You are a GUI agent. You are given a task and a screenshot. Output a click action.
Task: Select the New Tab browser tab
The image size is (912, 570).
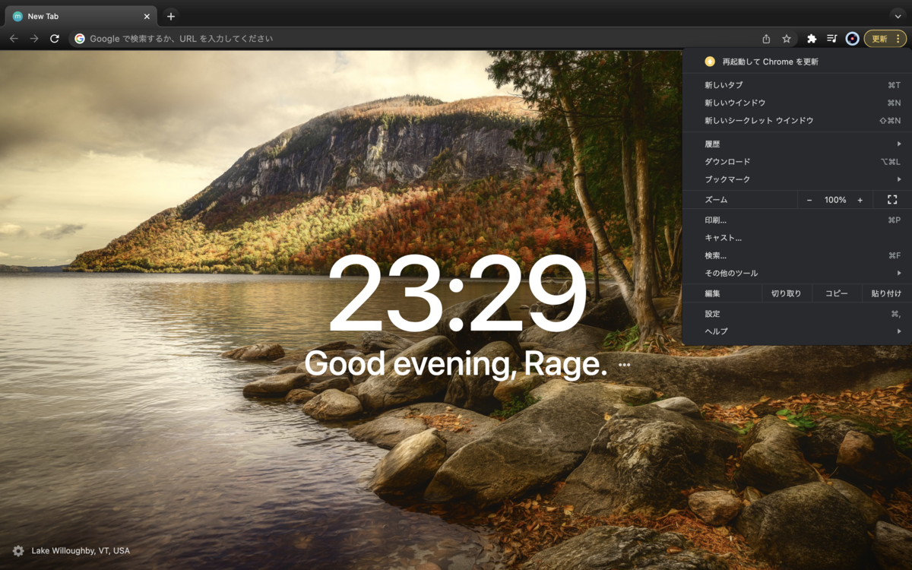tap(82, 16)
